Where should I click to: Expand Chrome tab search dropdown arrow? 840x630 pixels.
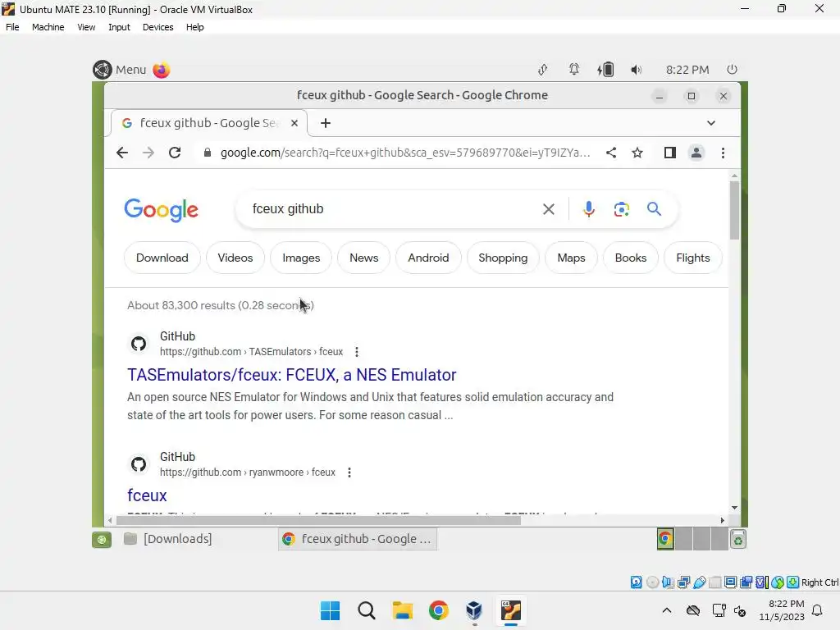(711, 123)
